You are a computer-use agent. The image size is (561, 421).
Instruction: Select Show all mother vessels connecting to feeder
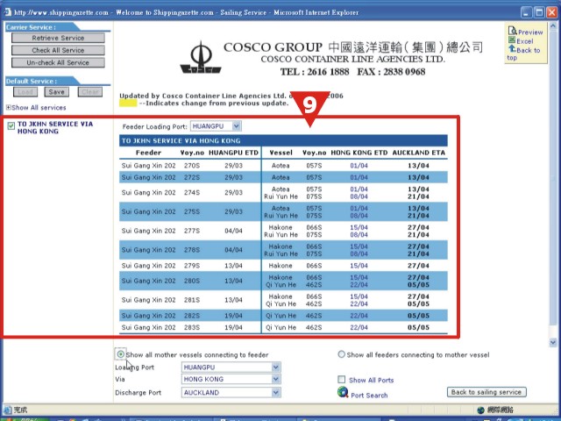click(x=121, y=354)
